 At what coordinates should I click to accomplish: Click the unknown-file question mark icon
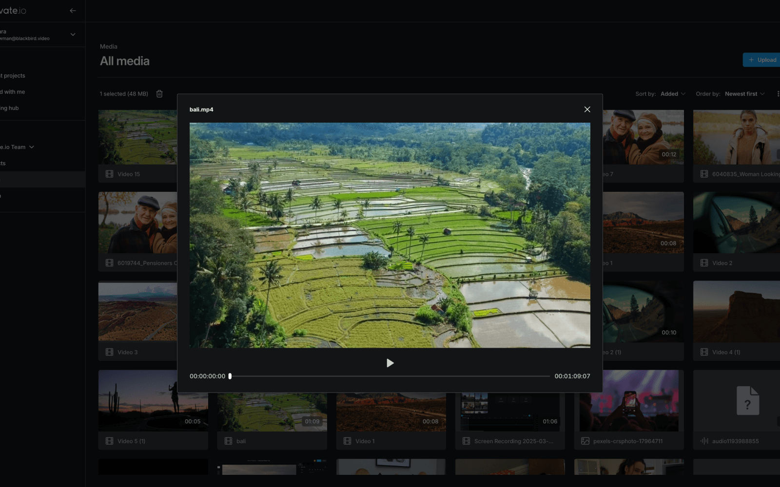748,401
